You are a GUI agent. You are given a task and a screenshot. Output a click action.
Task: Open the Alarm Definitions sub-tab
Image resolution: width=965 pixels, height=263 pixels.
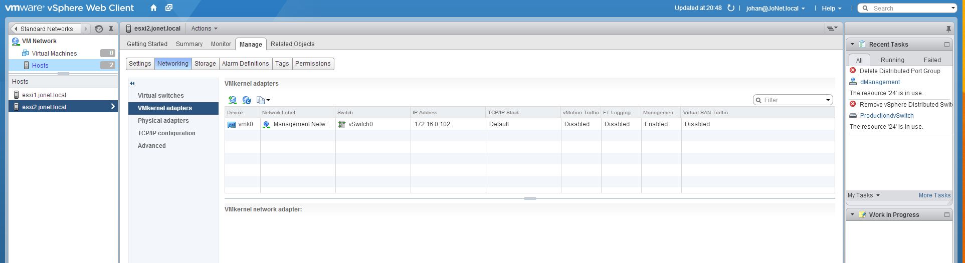245,64
